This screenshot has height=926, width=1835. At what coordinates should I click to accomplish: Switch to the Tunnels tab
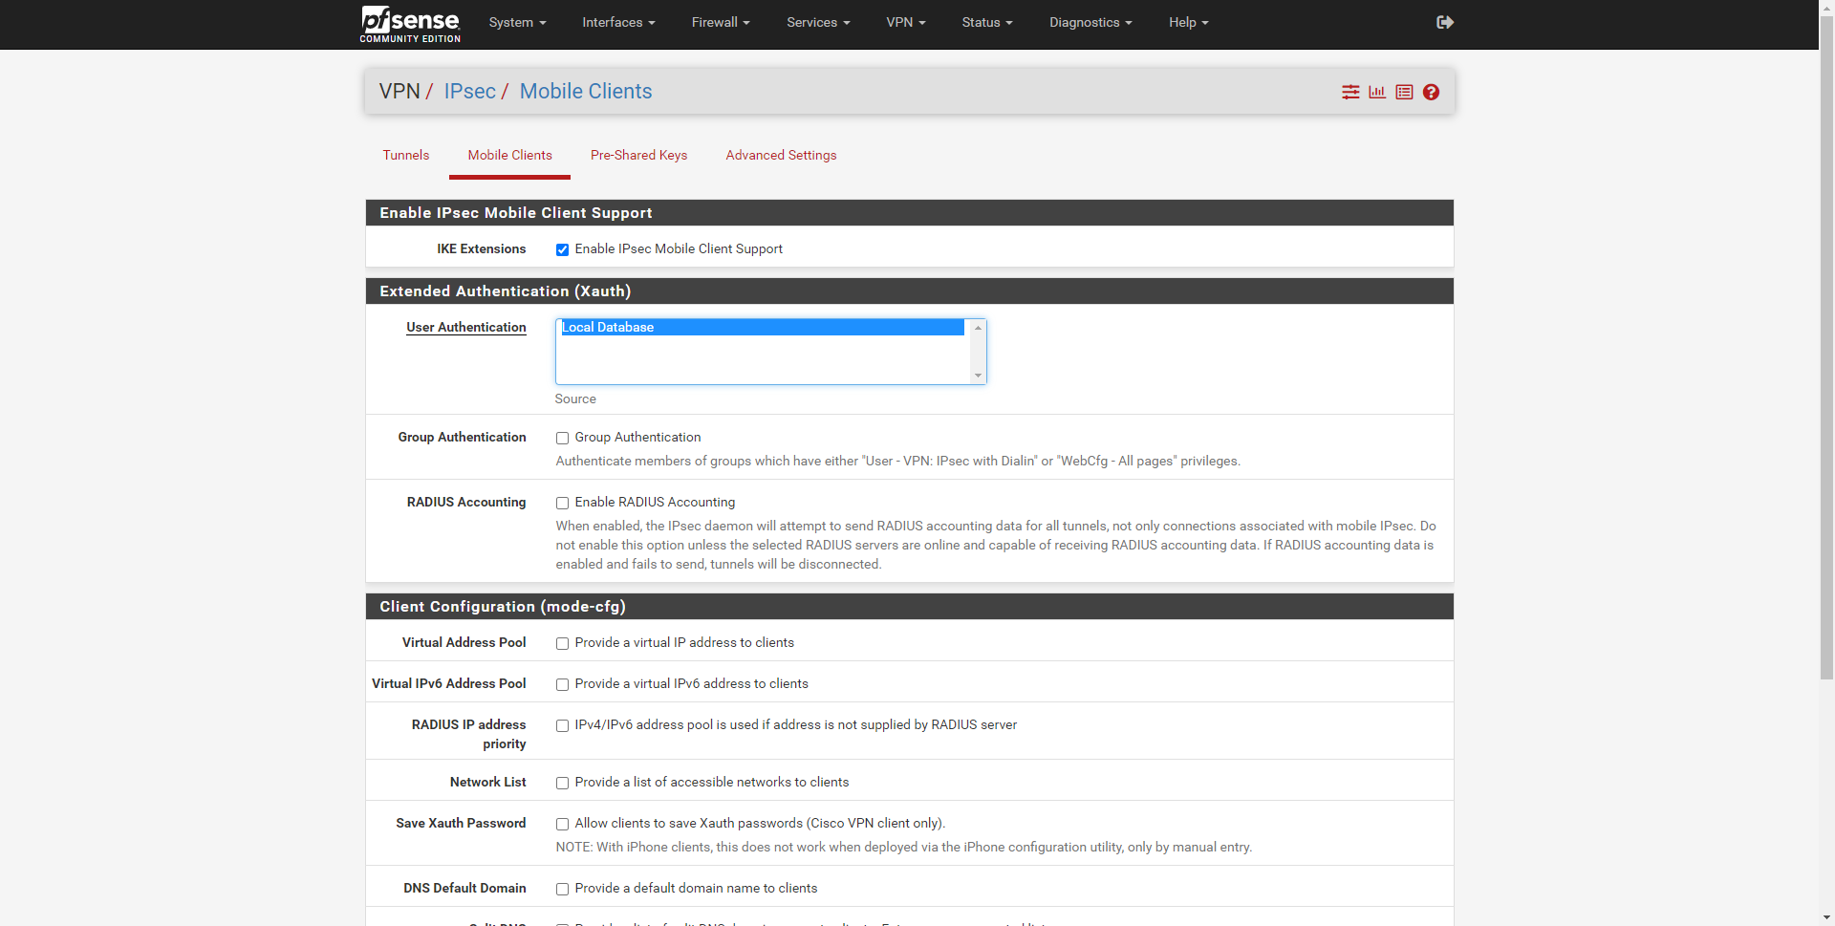406,156
